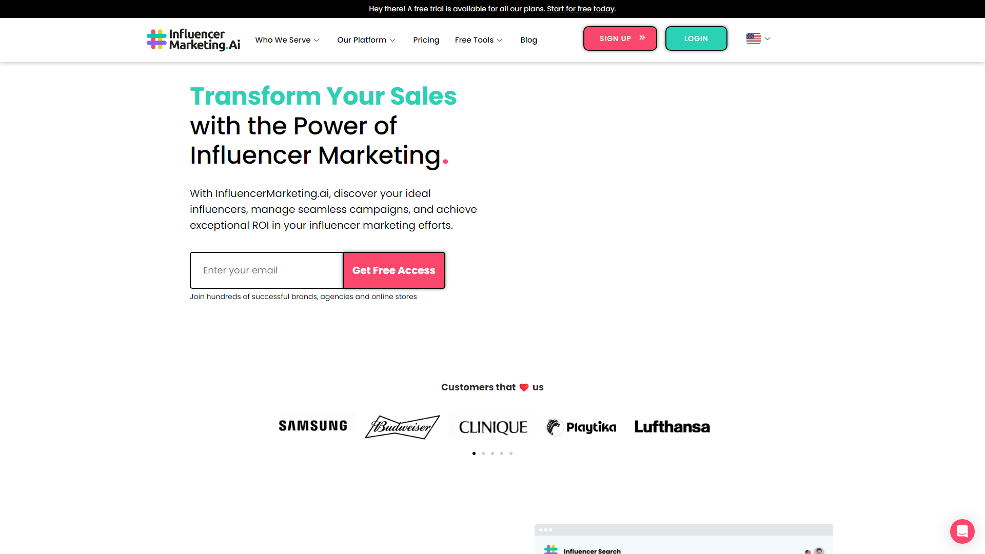Select the second carousel pagination dot
Image resolution: width=985 pixels, height=554 pixels.
tap(483, 453)
